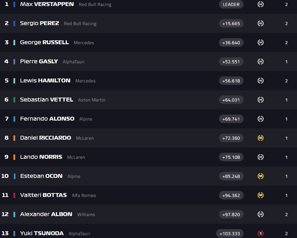Select Sebastian Vettel's name
The height and width of the screenshot is (238, 297).
click(x=47, y=100)
